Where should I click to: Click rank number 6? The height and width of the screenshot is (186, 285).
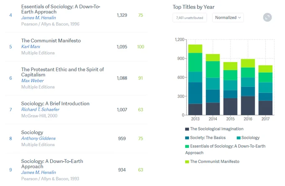pos(10,78)
